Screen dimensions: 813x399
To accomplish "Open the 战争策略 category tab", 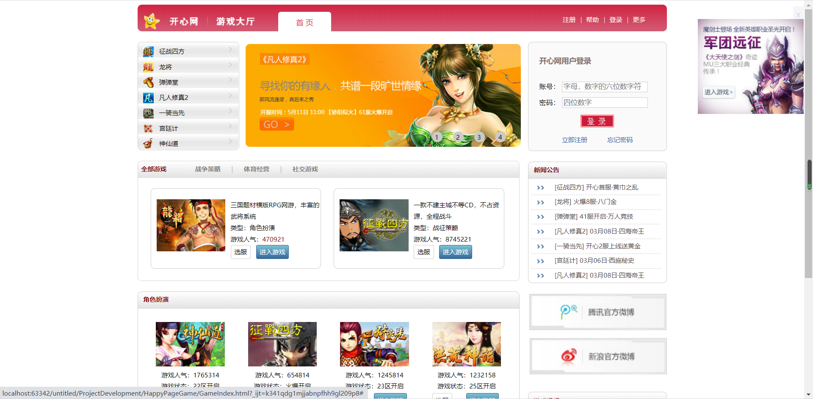I will (207, 169).
